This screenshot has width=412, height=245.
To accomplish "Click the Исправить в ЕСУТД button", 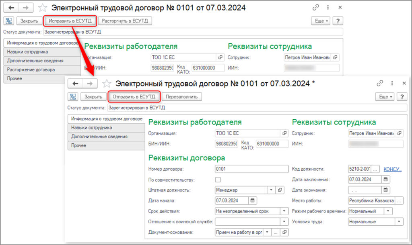I will pyautogui.click(x=70, y=21).
